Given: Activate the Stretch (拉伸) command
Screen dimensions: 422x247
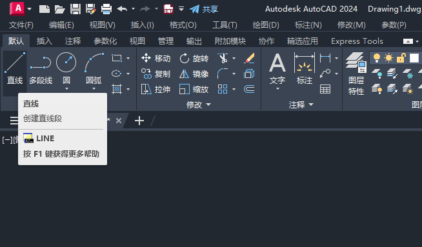Looking at the screenshot, I should (156, 89).
